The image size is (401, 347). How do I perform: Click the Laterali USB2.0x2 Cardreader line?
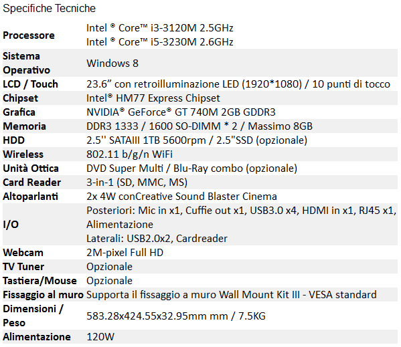[x=157, y=239]
